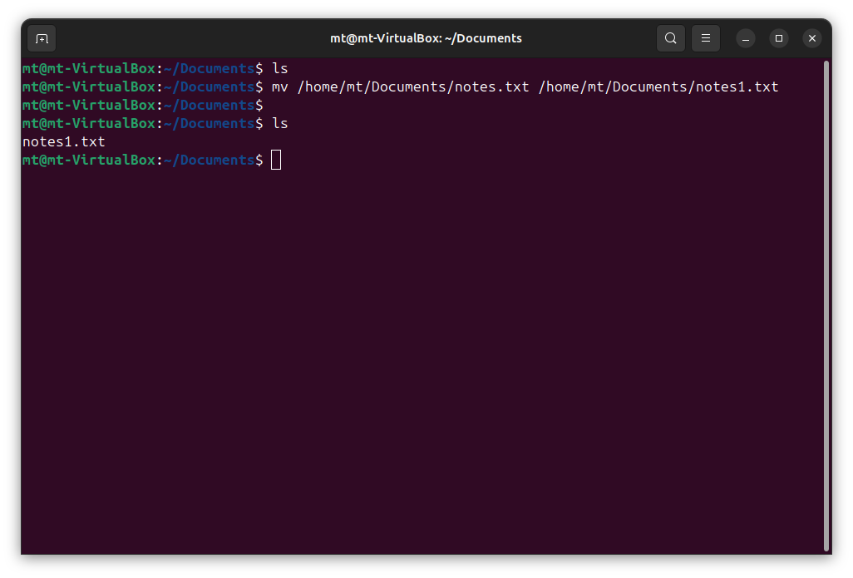Click the source path /home/mt/Documents/notes.txt
The height and width of the screenshot is (578, 853).
(413, 86)
